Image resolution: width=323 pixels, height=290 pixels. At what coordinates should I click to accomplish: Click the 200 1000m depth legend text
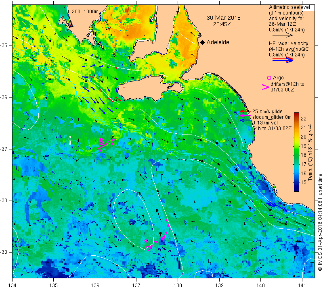(x=85, y=12)
